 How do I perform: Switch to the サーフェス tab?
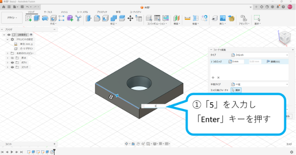(48, 12)
